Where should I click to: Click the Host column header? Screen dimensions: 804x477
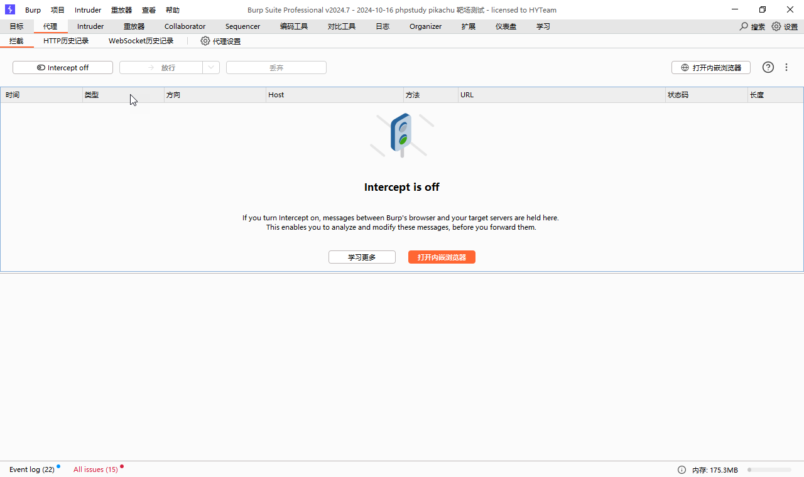coord(335,95)
